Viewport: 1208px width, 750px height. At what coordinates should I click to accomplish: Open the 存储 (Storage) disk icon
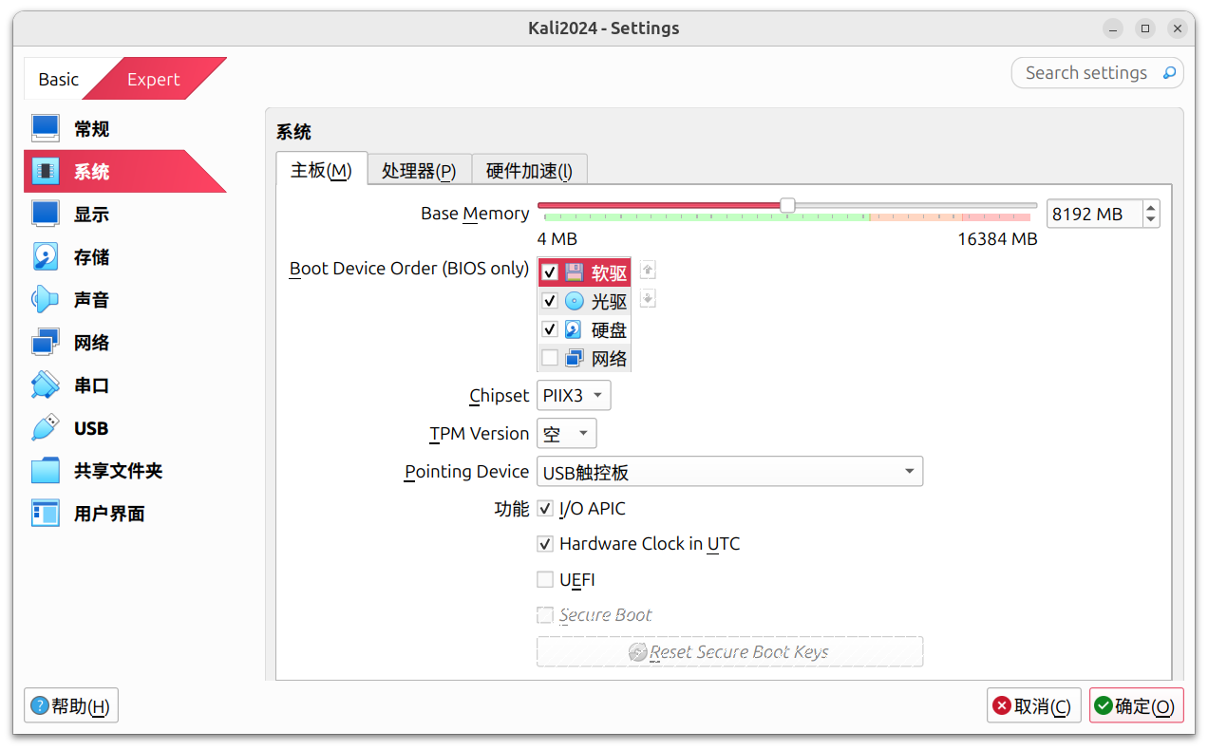click(x=46, y=257)
